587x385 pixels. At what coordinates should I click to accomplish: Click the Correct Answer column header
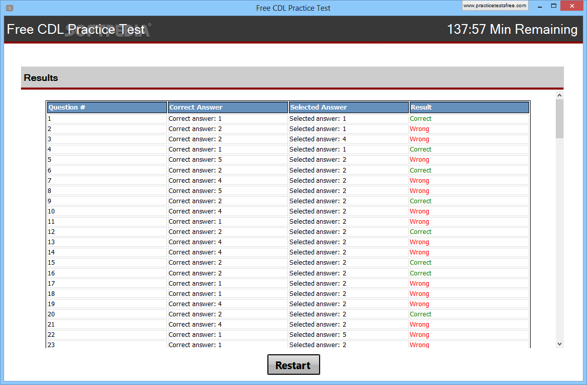(227, 108)
